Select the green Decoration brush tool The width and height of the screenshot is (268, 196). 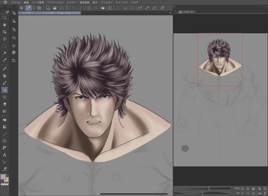(x=5, y=76)
